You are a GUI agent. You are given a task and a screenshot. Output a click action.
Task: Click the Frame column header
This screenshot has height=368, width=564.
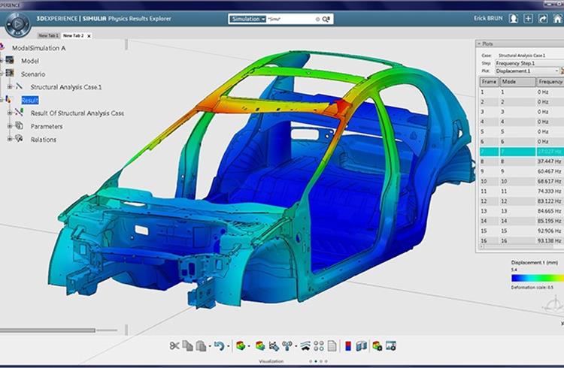(490, 82)
